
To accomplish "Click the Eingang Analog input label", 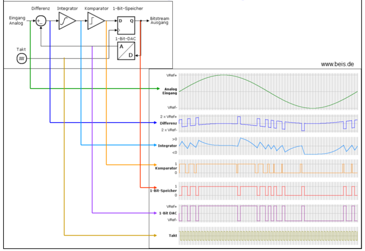I will (17, 21).
